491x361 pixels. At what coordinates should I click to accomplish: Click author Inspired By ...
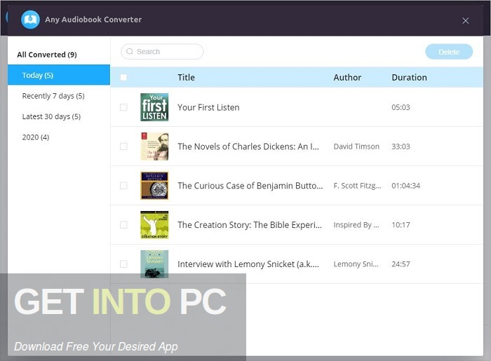(x=356, y=225)
